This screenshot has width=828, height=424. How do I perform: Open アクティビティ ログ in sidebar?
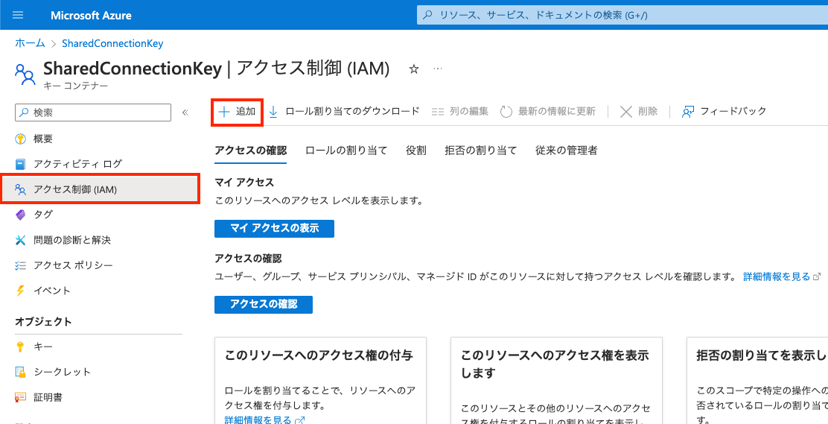tap(77, 164)
